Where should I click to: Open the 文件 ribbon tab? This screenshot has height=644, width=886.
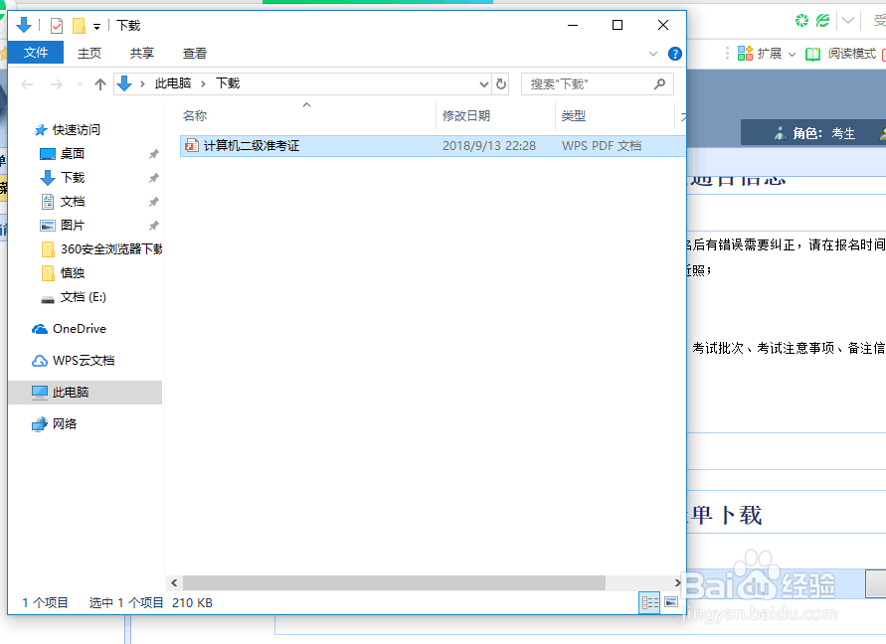click(x=36, y=53)
